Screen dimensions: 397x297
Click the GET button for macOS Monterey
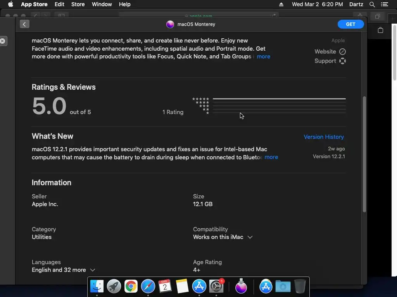coord(350,24)
